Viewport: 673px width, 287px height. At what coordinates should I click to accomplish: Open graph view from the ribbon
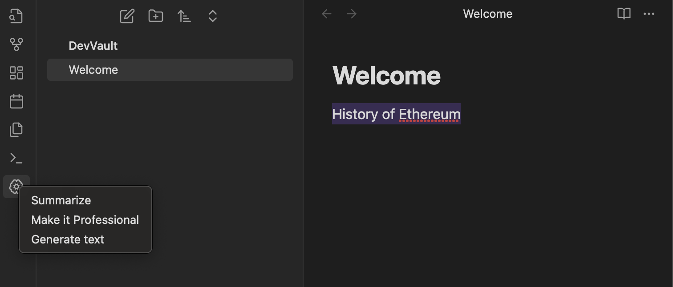pos(16,44)
